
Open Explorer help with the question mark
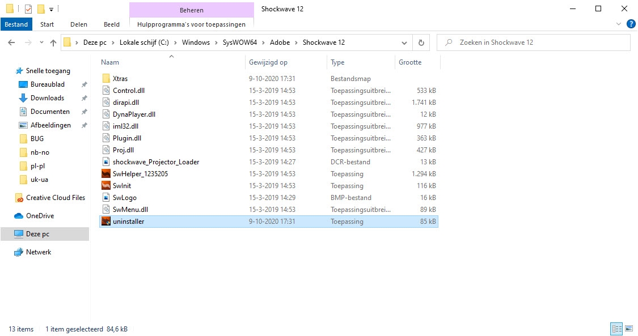pyautogui.click(x=631, y=24)
